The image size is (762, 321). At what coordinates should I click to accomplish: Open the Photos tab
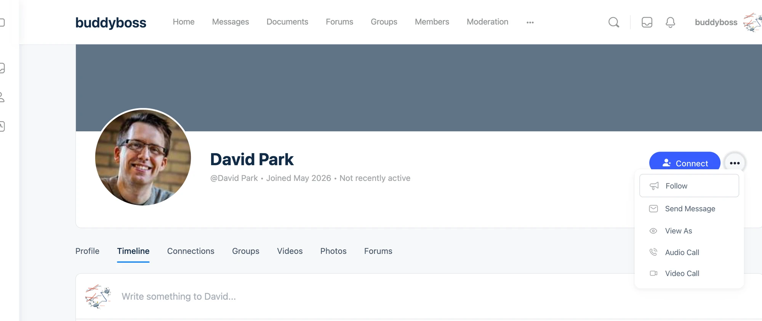pos(333,251)
